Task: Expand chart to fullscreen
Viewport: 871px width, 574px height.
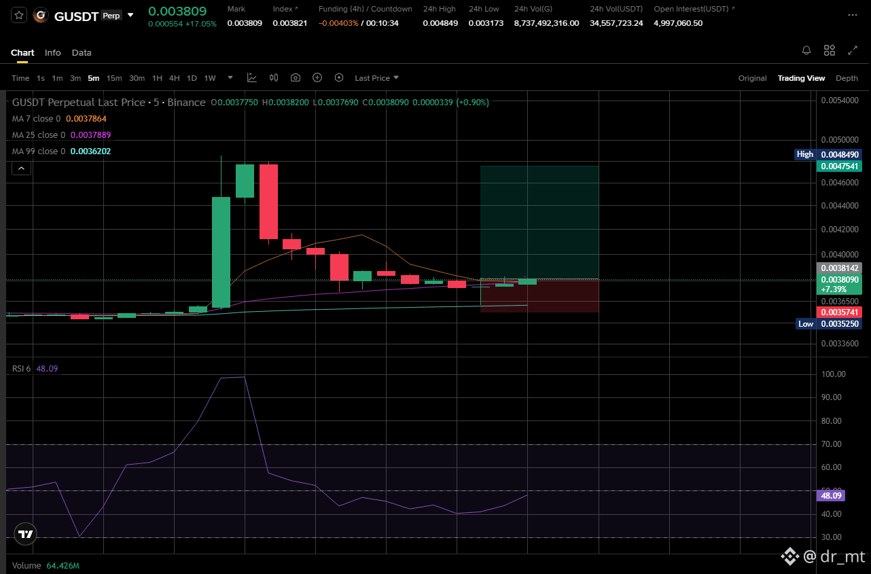Action: [853, 50]
